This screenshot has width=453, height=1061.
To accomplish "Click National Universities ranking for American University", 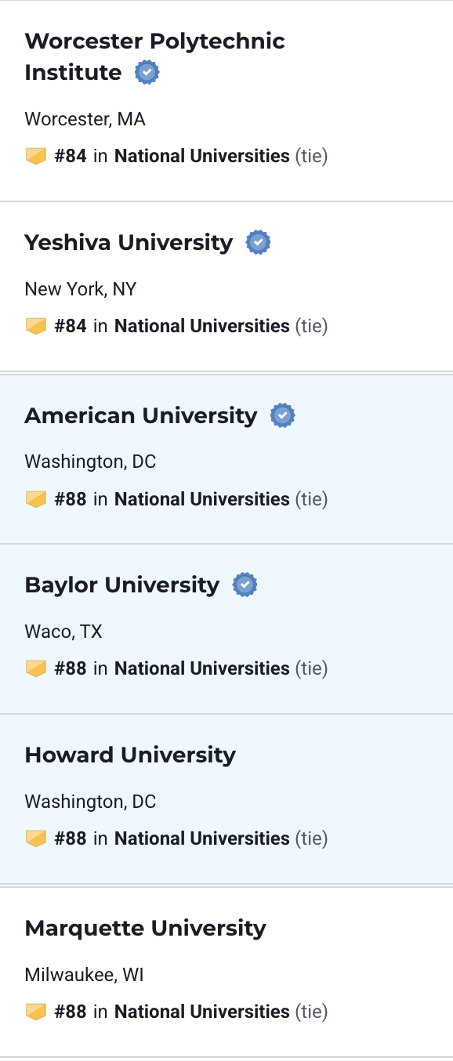I will pyautogui.click(x=202, y=499).
